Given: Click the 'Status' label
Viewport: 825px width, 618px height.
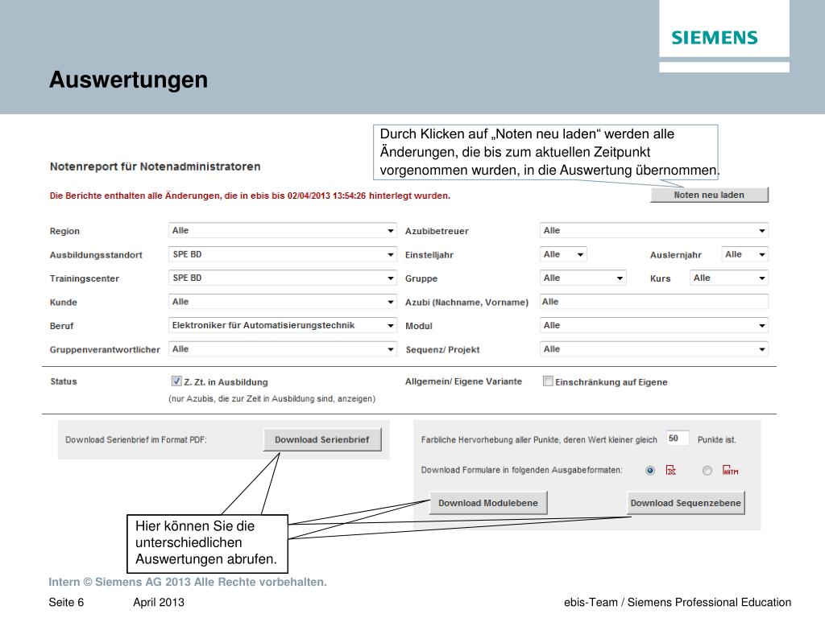Looking at the screenshot, I should [64, 381].
